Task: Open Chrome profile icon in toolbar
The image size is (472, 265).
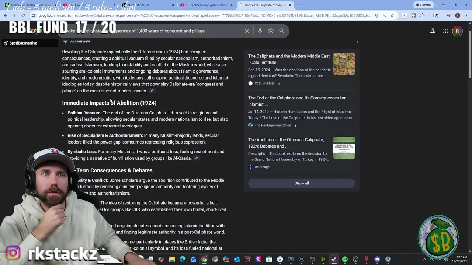Action: 458,15
